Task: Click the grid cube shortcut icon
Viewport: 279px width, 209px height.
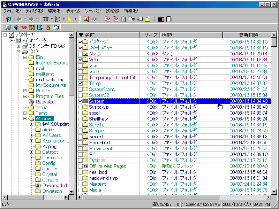Action: [x=16, y=28]
